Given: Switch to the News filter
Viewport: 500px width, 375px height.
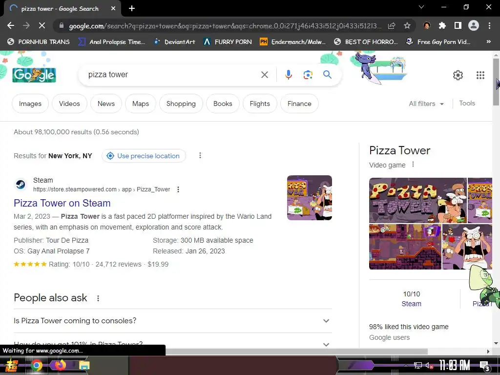Looking at the screenshot, I should click(x=106, y=104).
